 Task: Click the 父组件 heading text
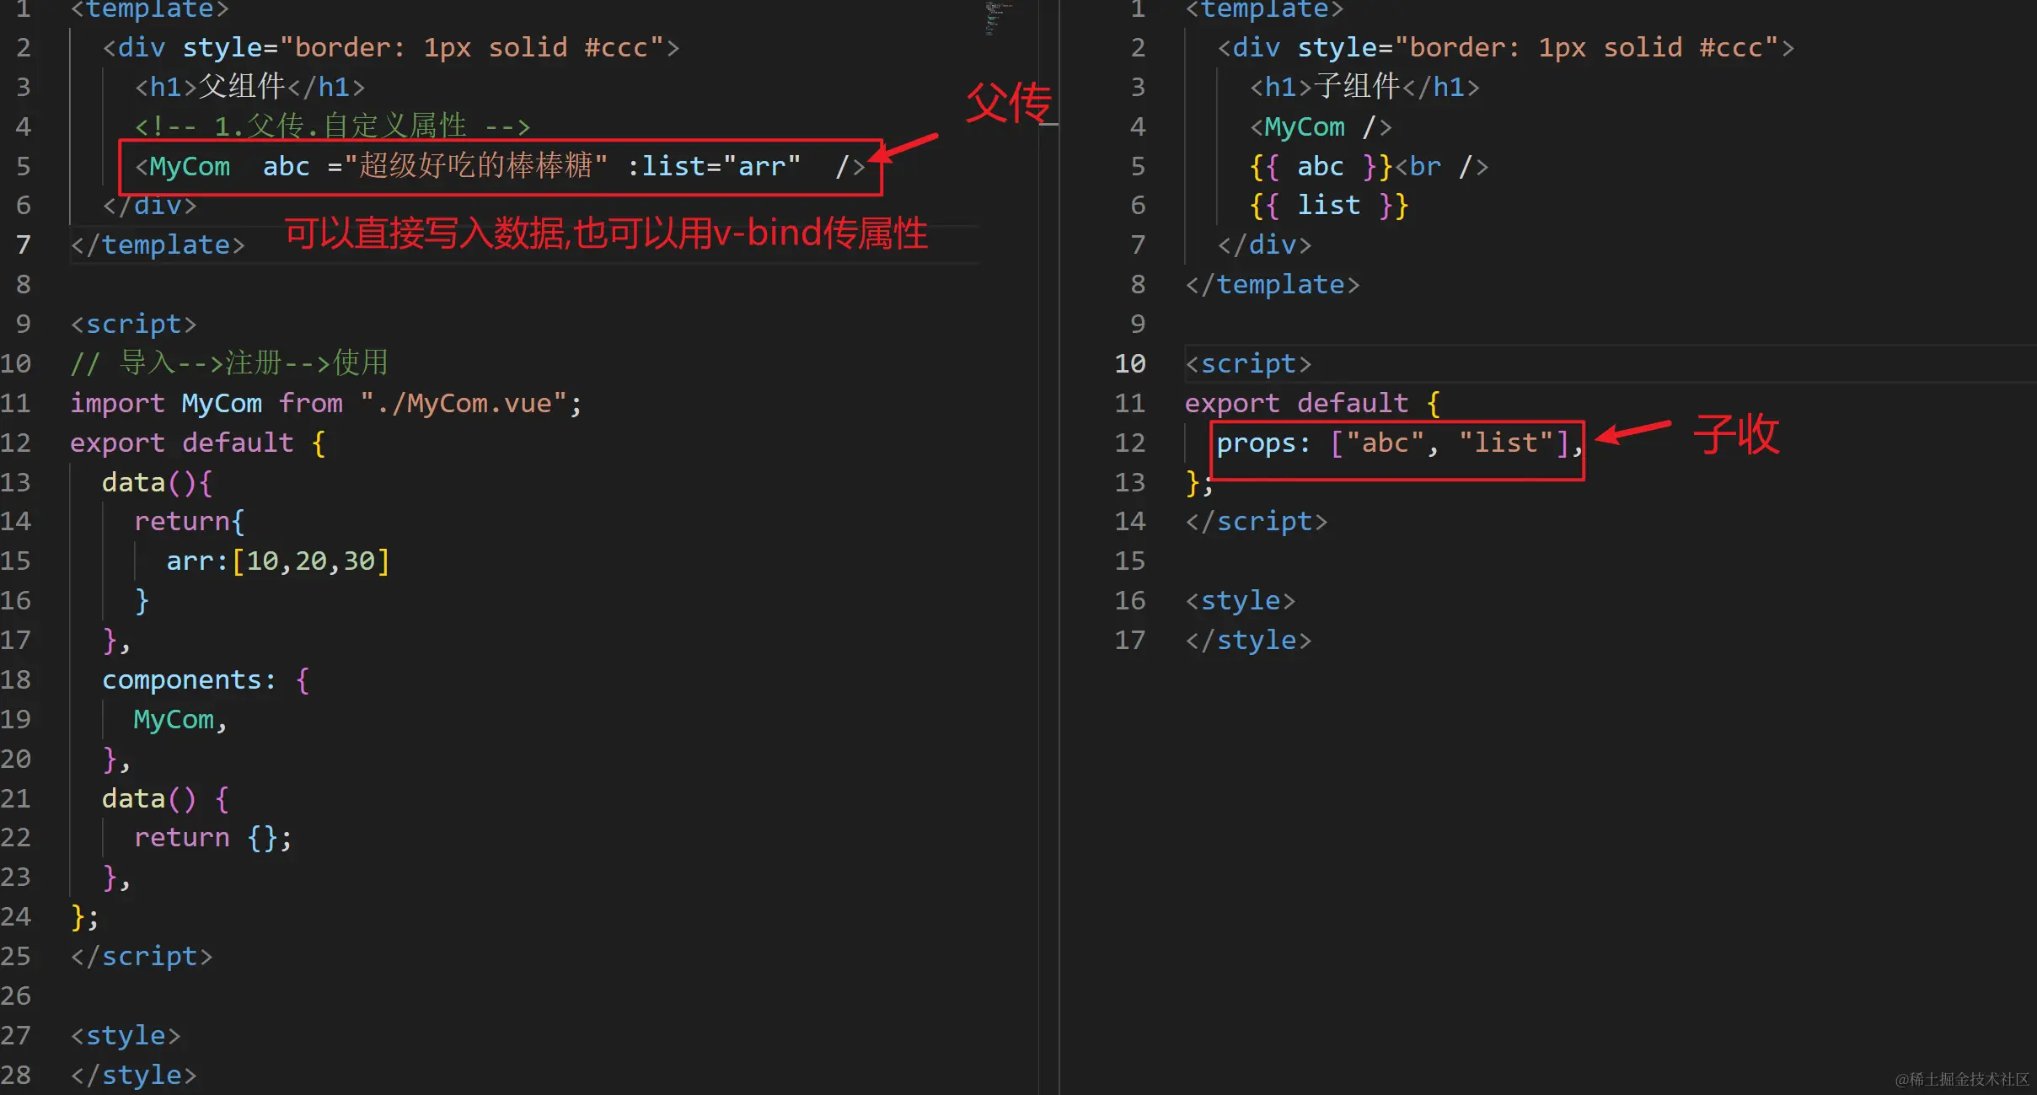coord(242,87)
